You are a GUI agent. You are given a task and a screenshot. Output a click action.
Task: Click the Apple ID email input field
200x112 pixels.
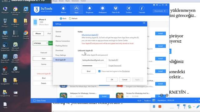[94, 60]
